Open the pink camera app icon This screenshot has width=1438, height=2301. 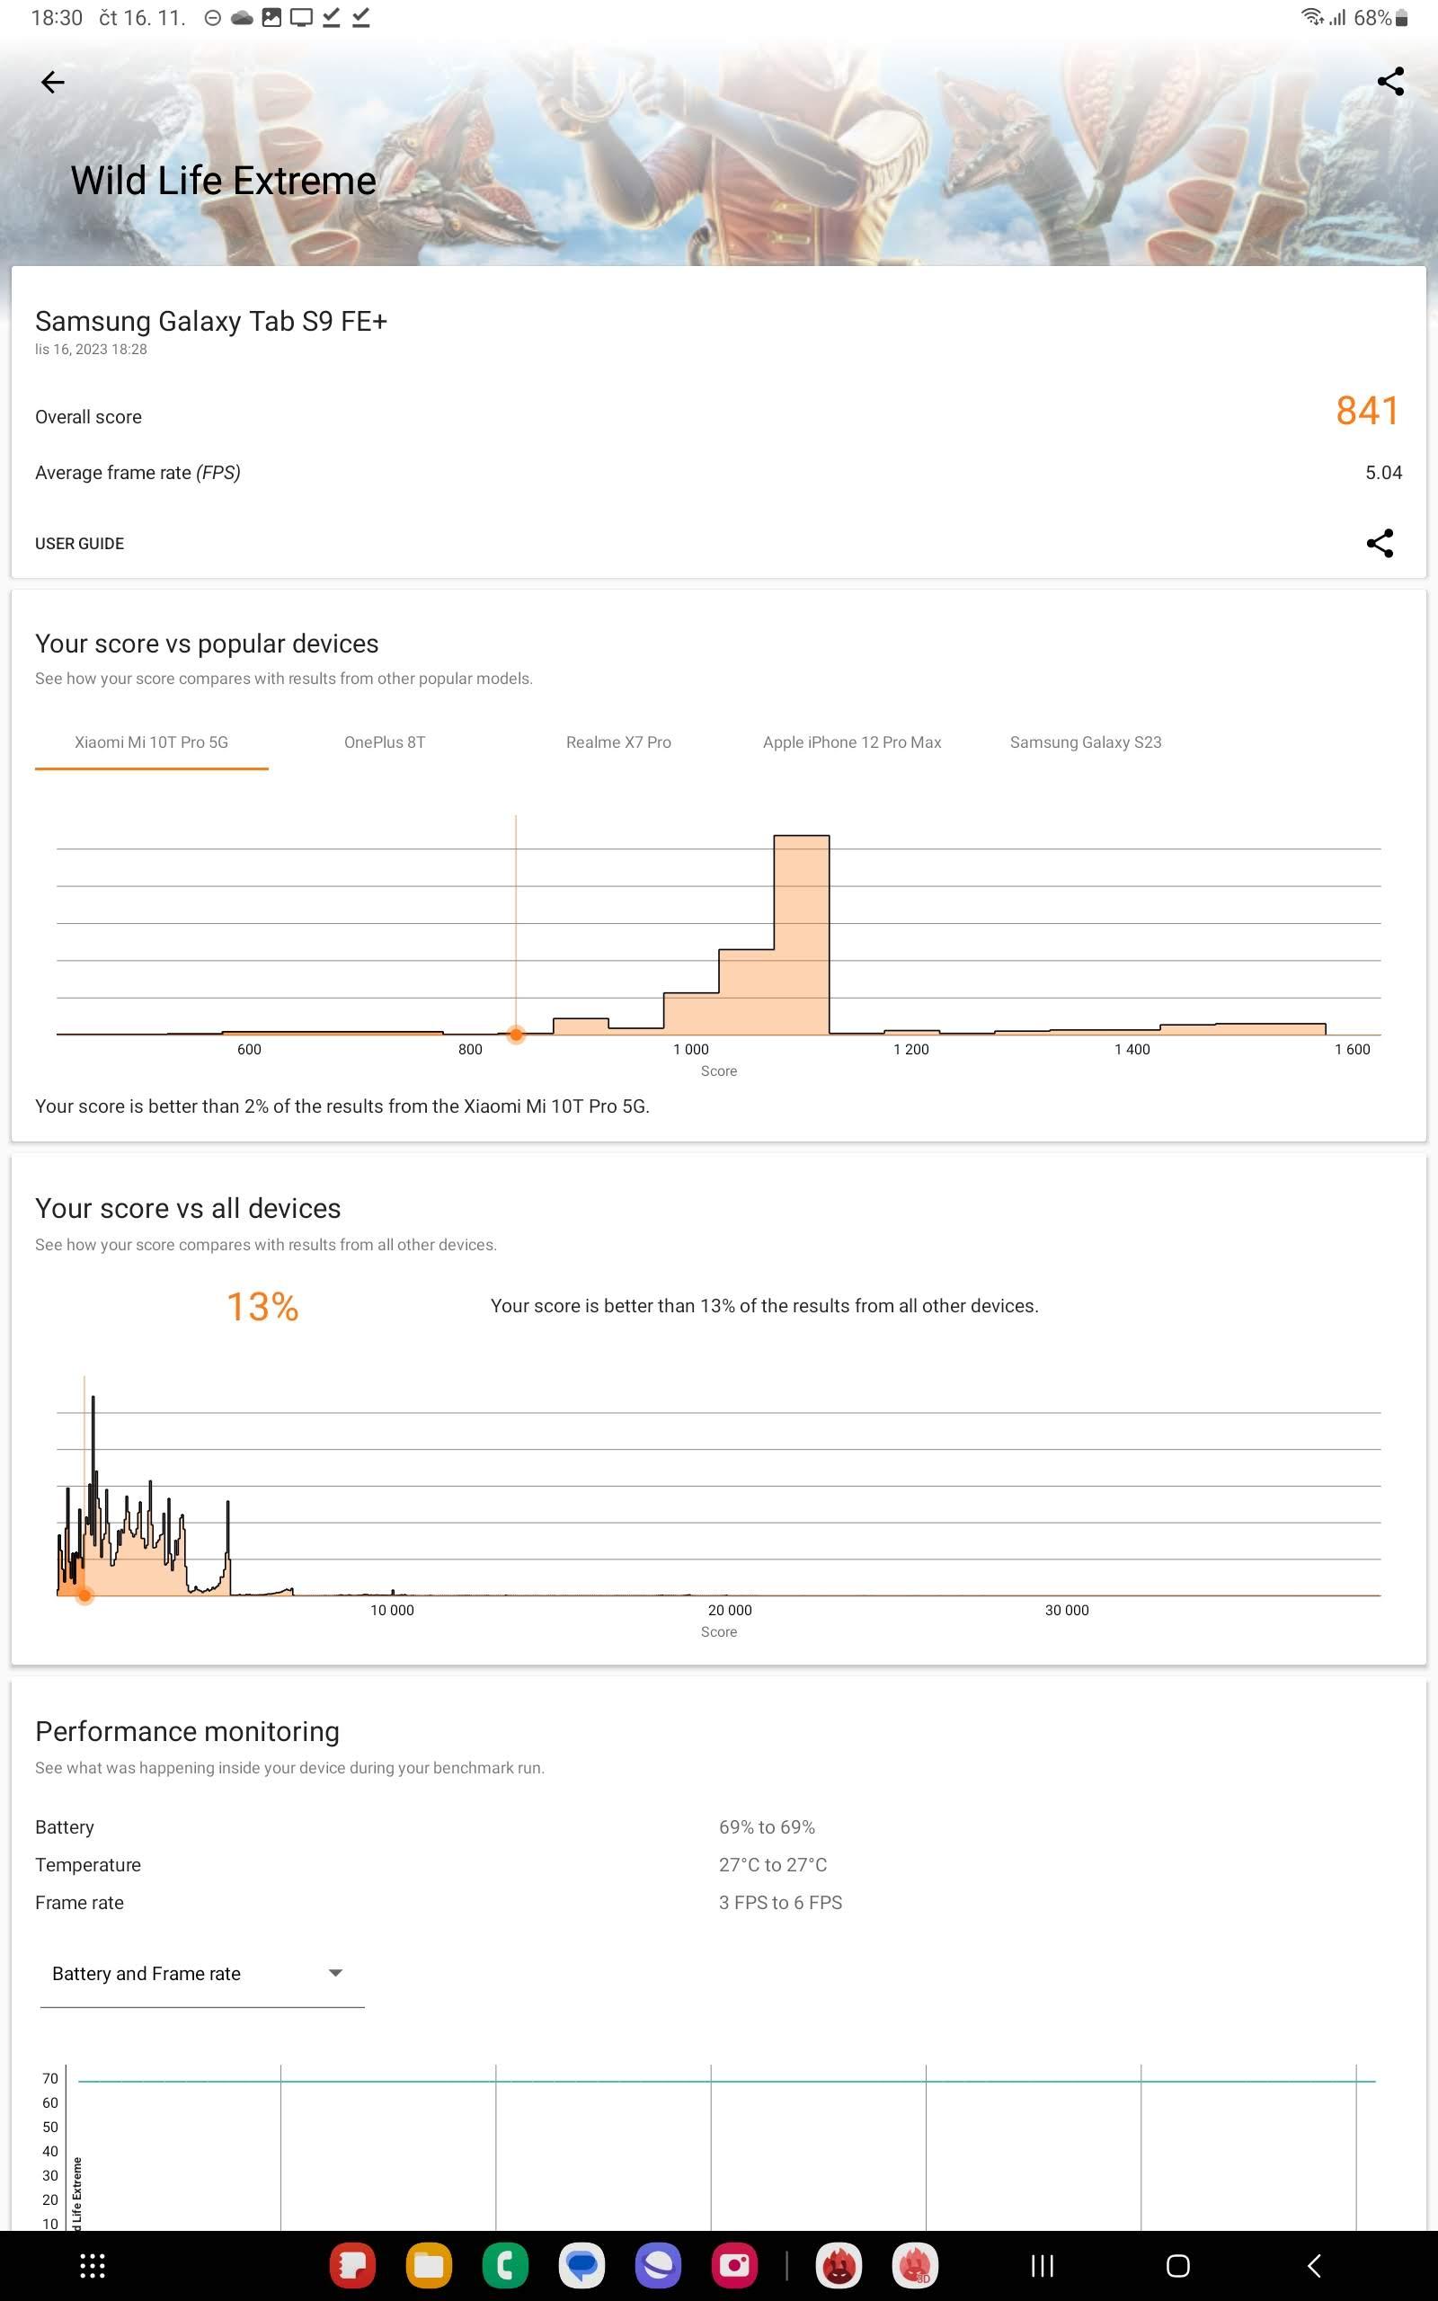pos(734,2266)
